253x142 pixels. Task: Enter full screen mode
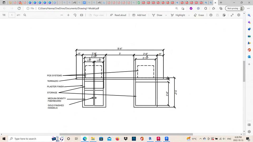click(232, 15)
